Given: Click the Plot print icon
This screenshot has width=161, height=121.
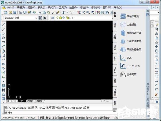Looking at the screenshot, I should pos(21,13).
